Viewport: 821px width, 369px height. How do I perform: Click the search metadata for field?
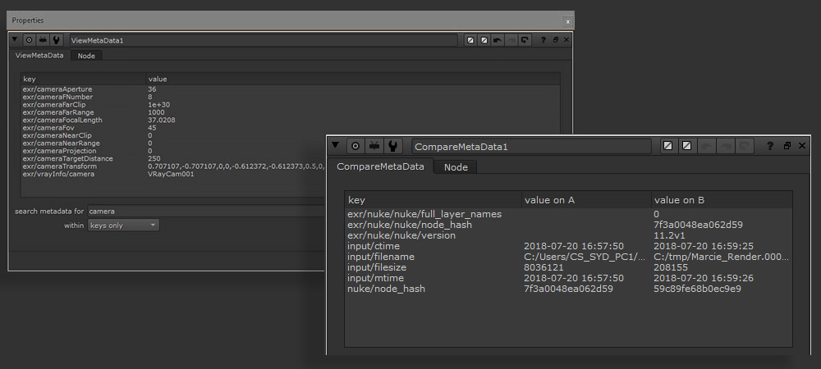[x=207, y=212]
